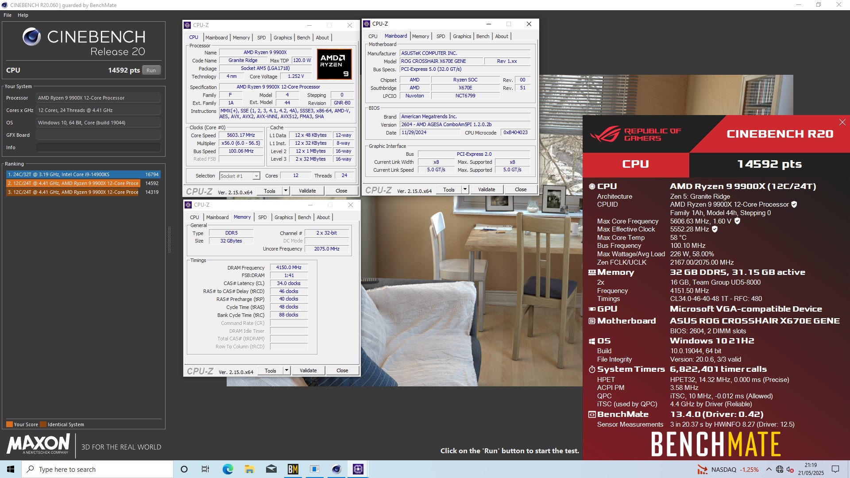
Task: Show hidden system tray icons chevron
Action: pyautogui.click(x=769, y=469)
